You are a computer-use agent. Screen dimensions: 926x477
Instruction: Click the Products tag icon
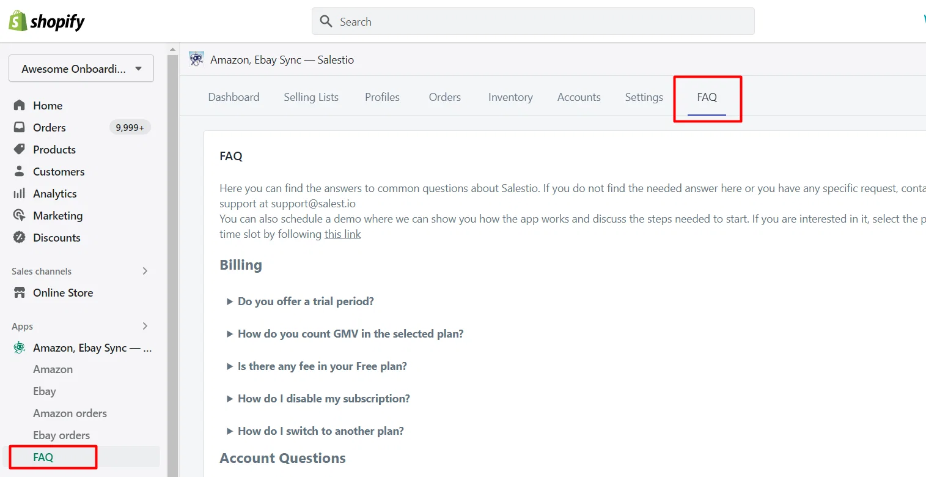tap(20, 149)
